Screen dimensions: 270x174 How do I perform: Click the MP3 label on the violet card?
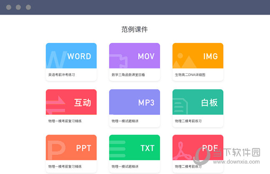click(x=146, y=103)
